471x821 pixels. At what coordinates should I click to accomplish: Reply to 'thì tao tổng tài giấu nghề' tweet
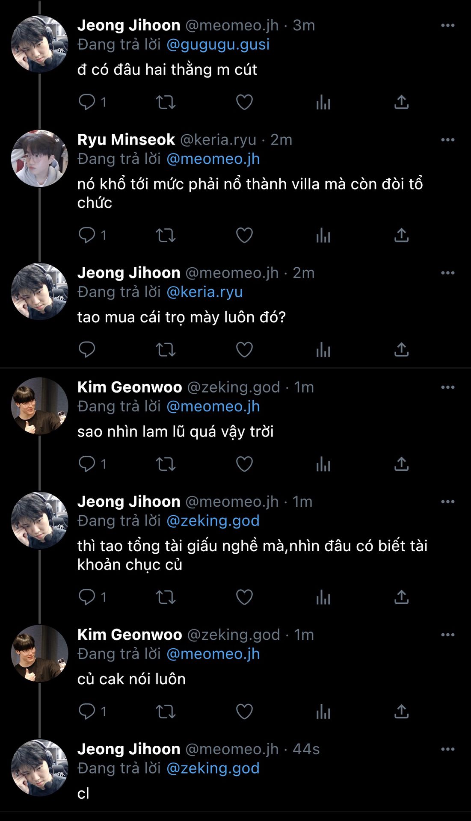tap(87, 597)
